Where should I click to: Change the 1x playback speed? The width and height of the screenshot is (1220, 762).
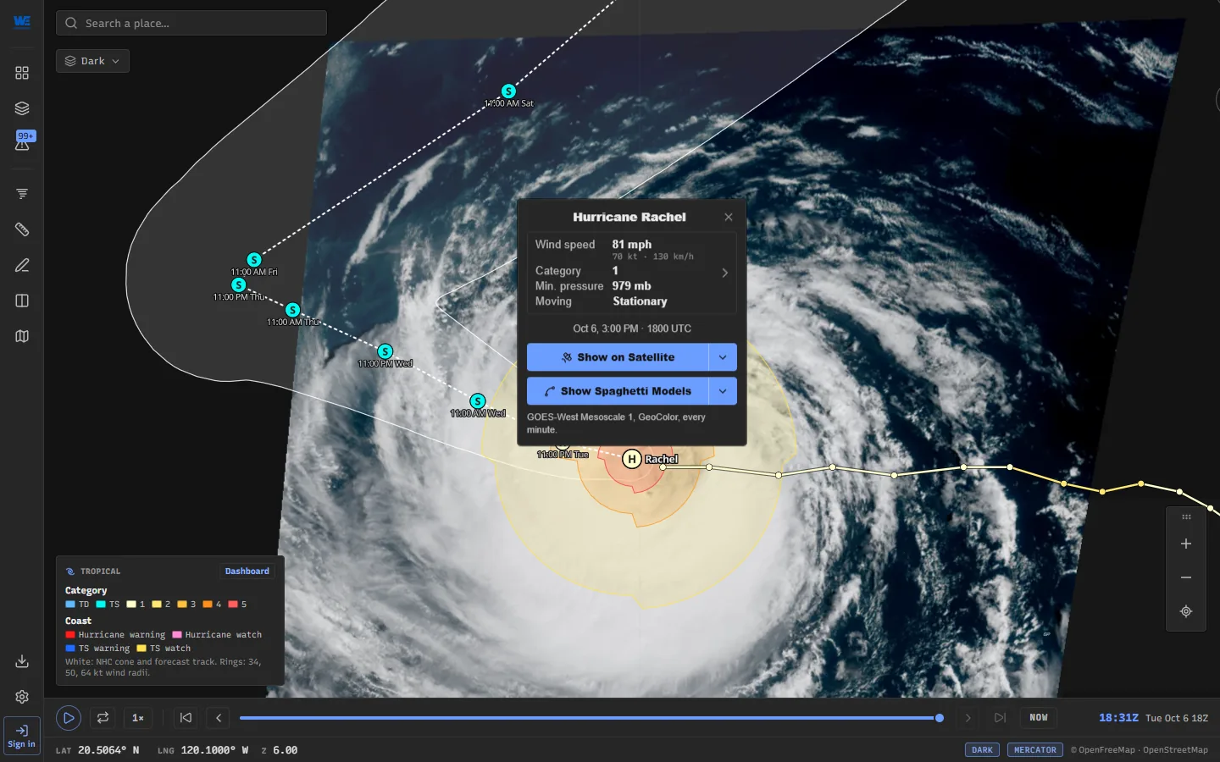click(x=138, y=718)
